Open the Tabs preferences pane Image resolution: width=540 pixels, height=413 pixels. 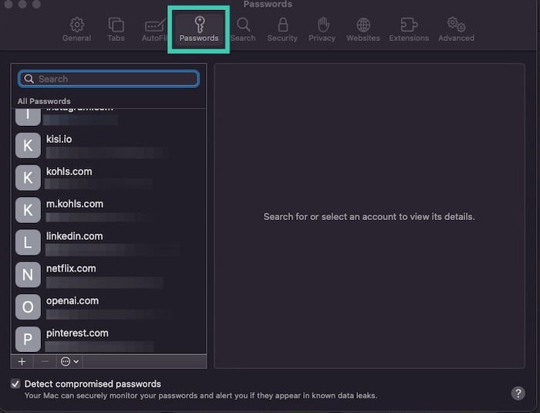point(116,29)
